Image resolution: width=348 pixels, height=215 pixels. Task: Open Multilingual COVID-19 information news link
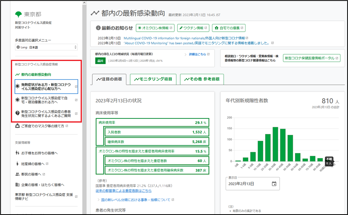[x=184, y=38]
